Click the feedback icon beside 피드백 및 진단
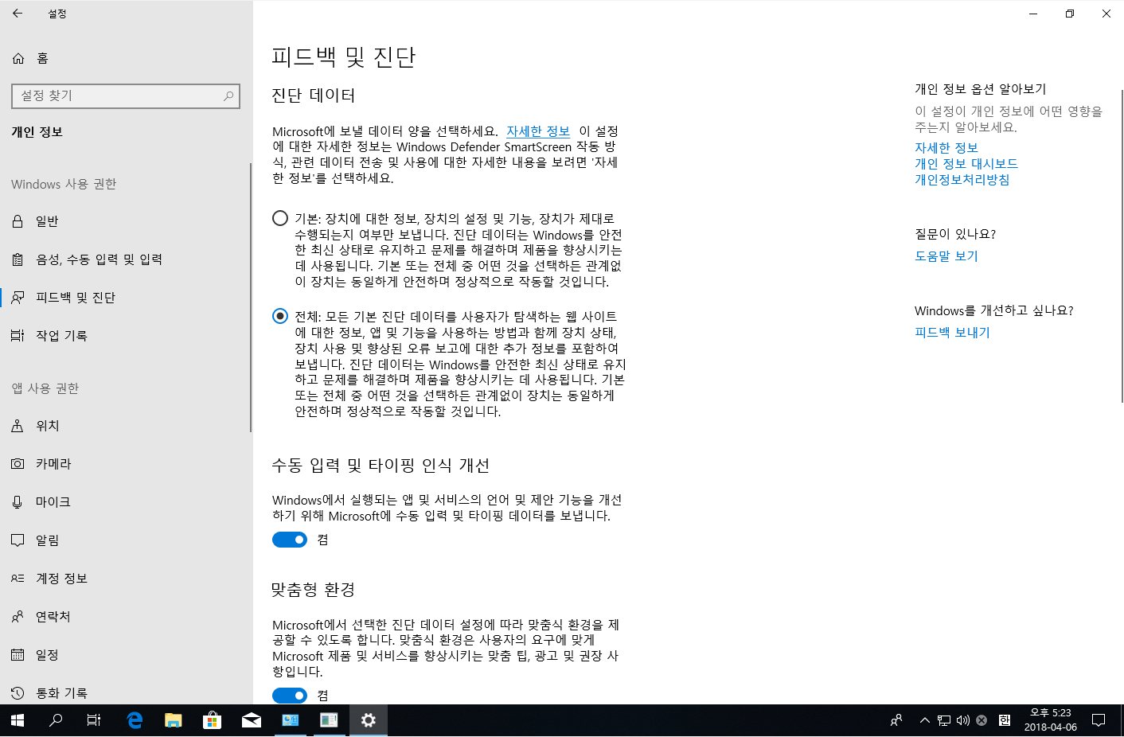 click(x=18, y=298)
